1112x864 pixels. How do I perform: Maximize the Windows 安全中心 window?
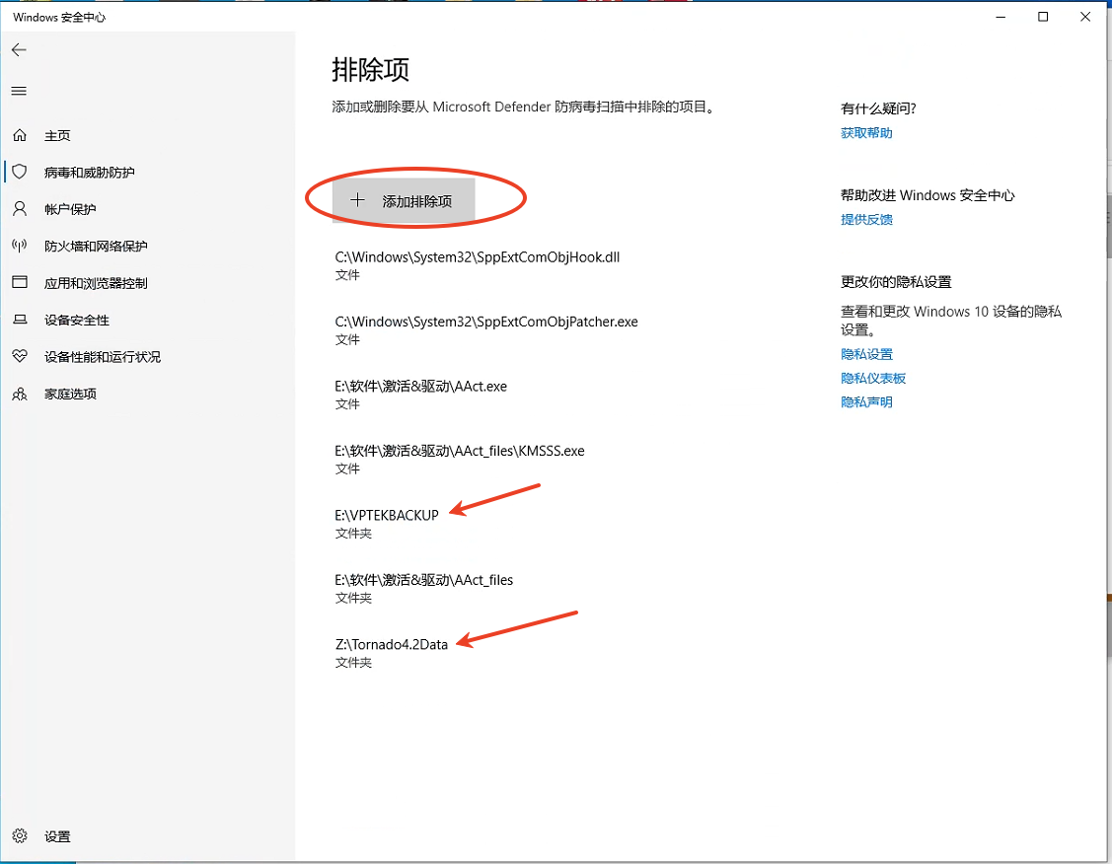(1043, 17)
